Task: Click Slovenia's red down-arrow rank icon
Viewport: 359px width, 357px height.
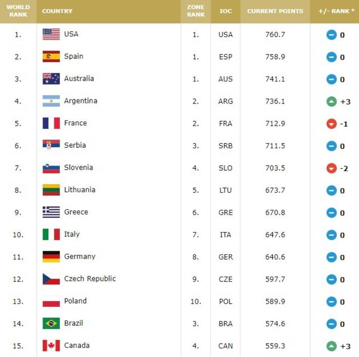Action: [x=331, y=168]
